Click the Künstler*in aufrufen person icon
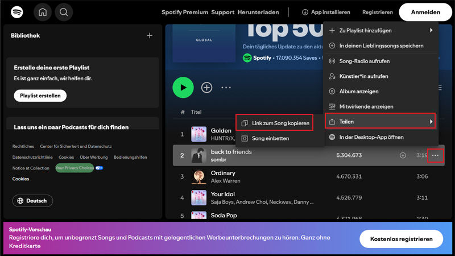The image size is (455, 256). point(332,76)
